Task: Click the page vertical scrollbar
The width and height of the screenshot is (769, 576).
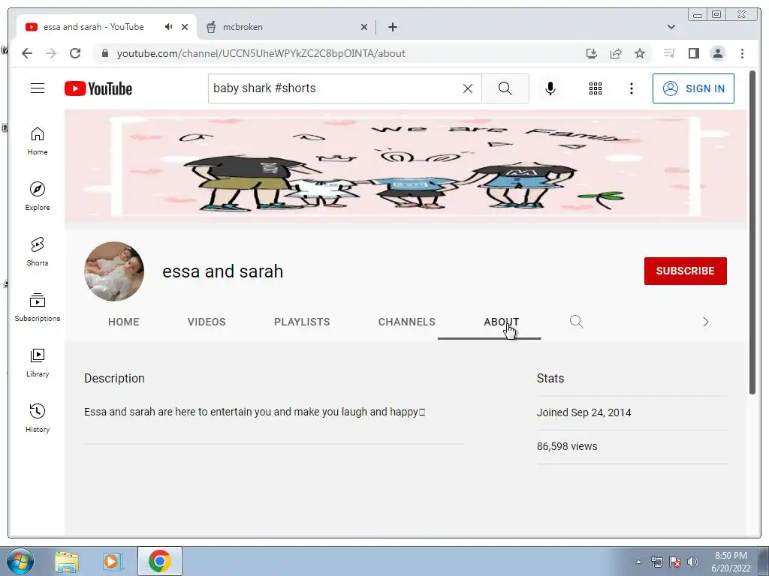Action: [752, 232]
